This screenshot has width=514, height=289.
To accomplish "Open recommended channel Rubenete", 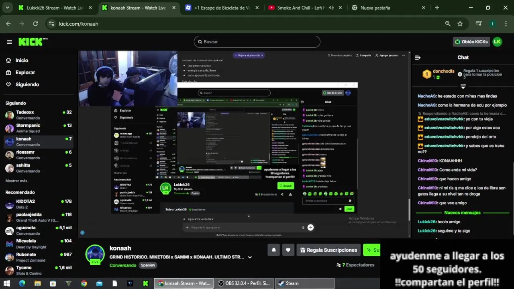I will tap(38, 257).
